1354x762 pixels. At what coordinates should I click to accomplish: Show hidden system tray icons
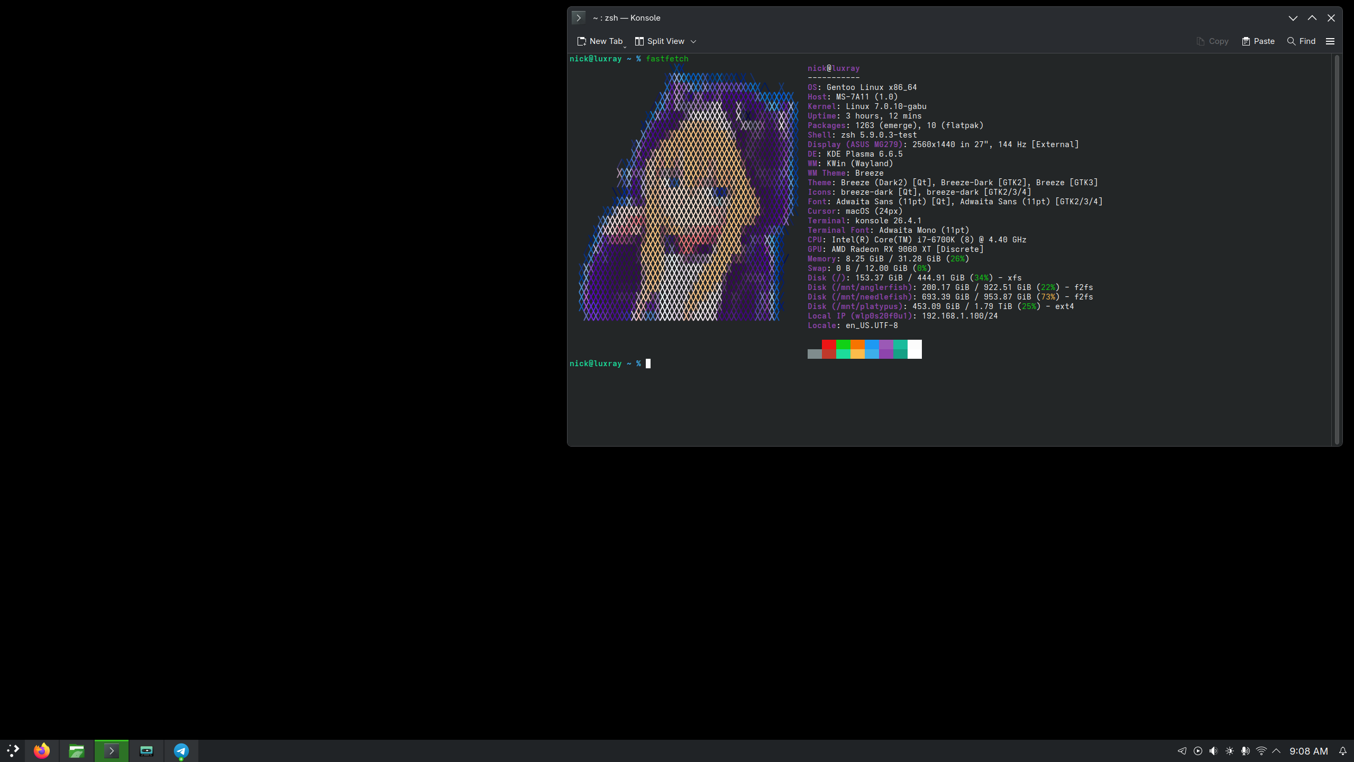tap(1276, 751)
